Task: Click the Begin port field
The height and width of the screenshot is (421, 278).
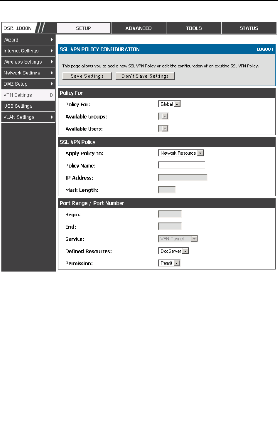Action: 170,214
